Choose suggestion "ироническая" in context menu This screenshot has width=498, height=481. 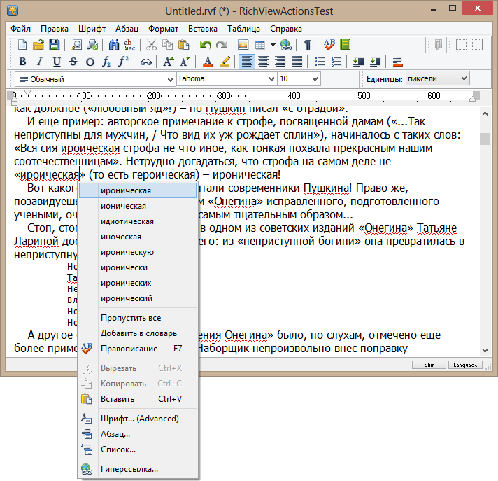click(x=126, y=190)
